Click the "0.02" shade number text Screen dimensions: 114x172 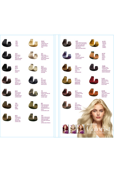click(77, 54)
